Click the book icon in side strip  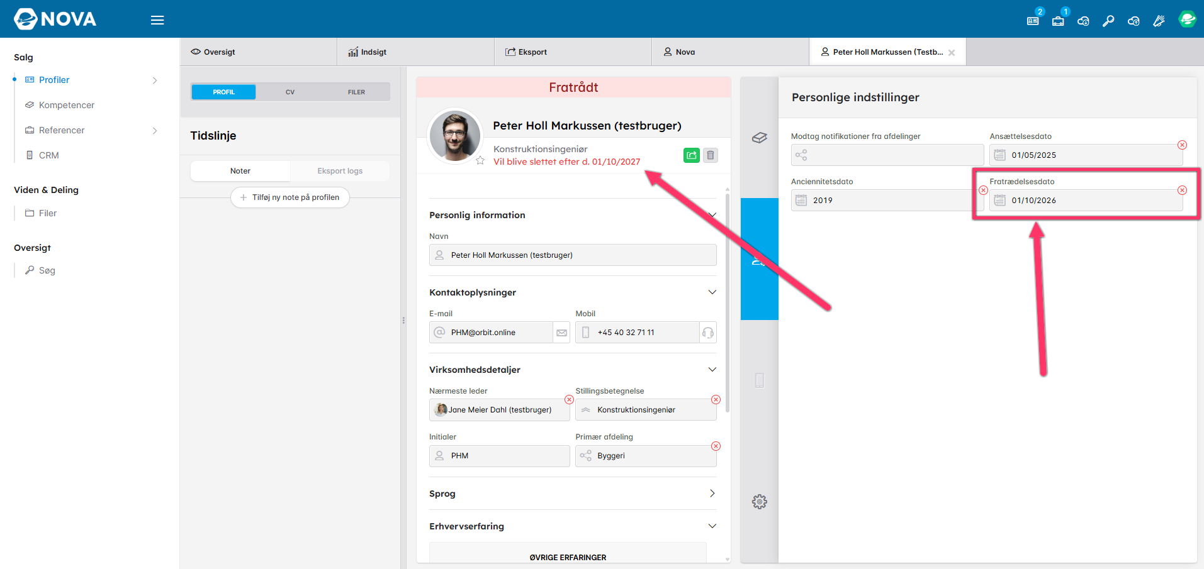tap(760, 138)
